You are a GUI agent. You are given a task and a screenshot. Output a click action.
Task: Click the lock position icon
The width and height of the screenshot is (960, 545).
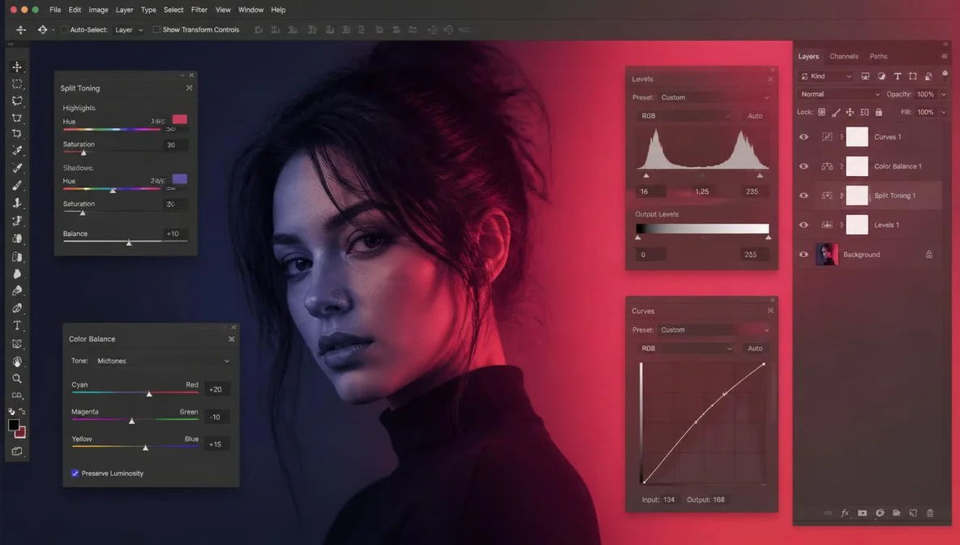[850, 112]
